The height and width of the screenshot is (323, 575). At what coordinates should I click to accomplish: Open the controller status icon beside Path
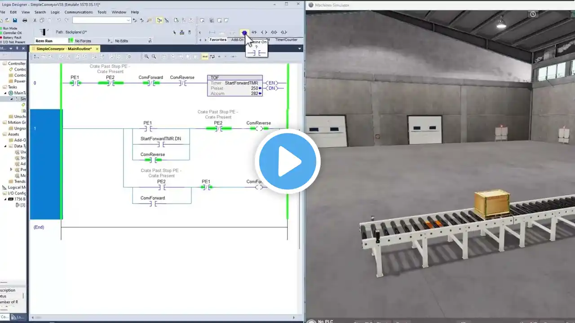[43, 32]
